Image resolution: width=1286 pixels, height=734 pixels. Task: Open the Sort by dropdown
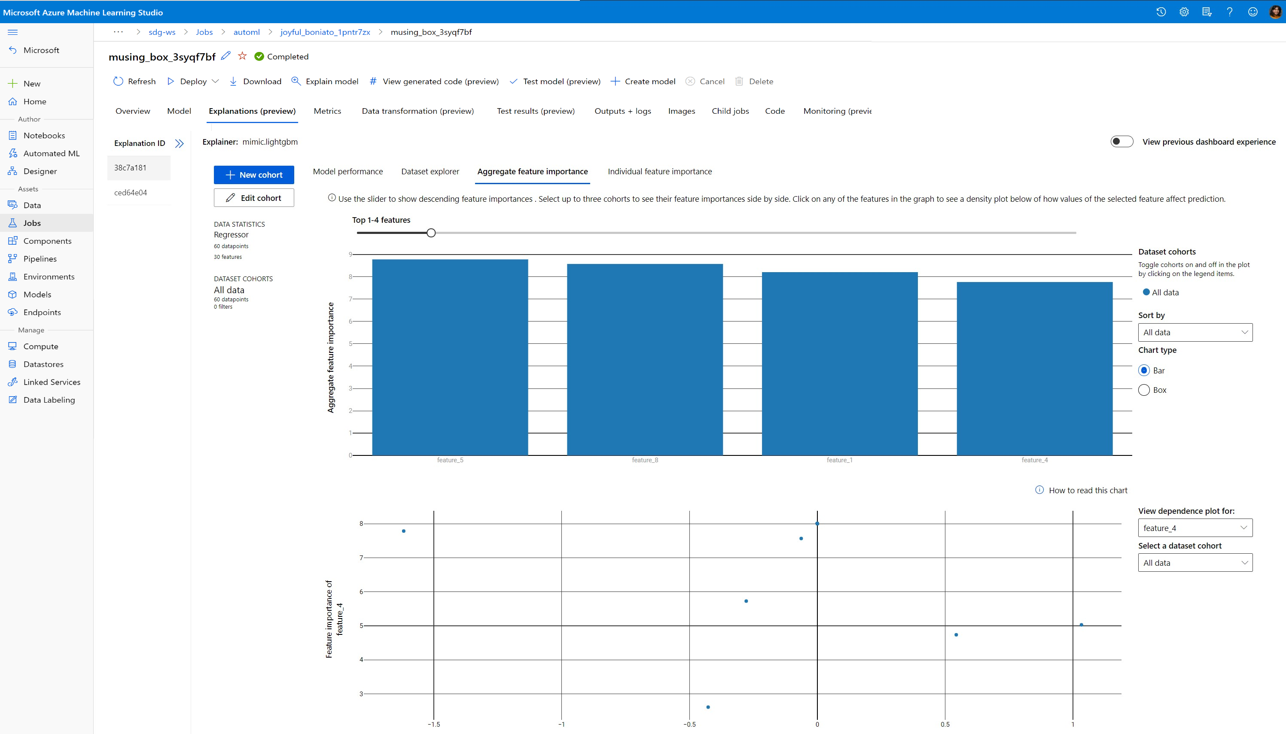tap(1195, 333)
